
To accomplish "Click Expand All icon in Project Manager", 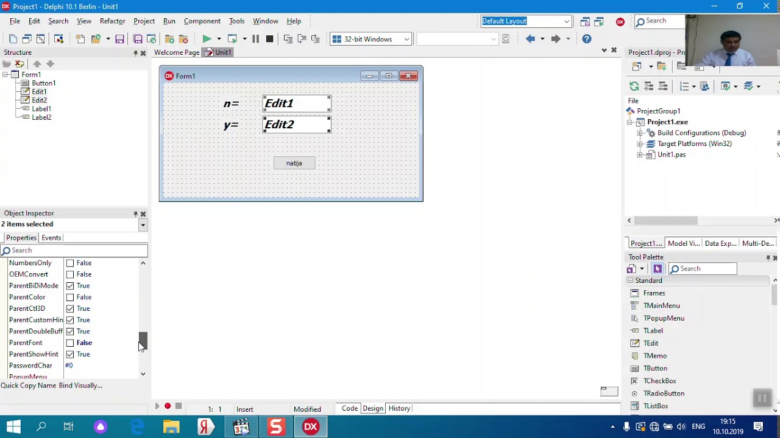I will [x=648, y=86].
